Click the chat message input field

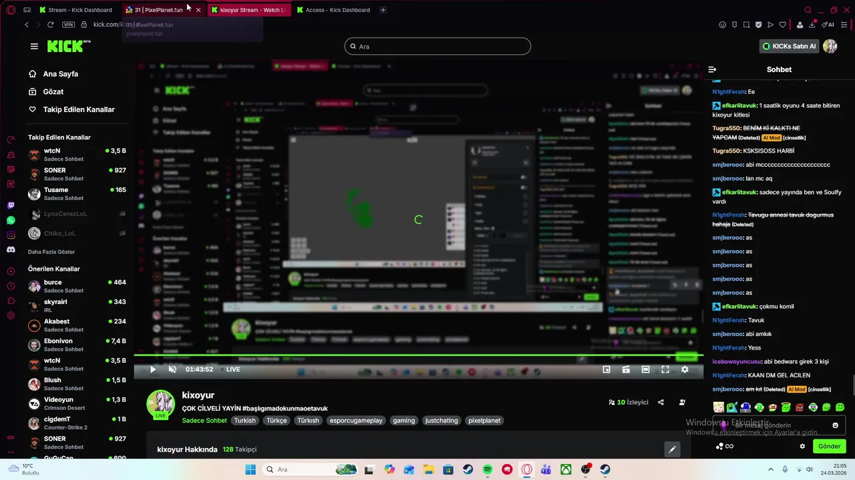coord(779,425)
